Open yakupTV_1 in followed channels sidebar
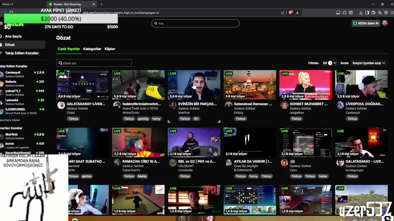 point(22,93)
